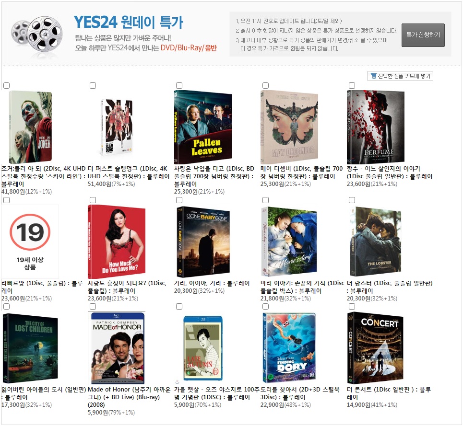Open the Gone Baby Gone cover
This screenshot has height=426, width=463.
click(203, 242)
